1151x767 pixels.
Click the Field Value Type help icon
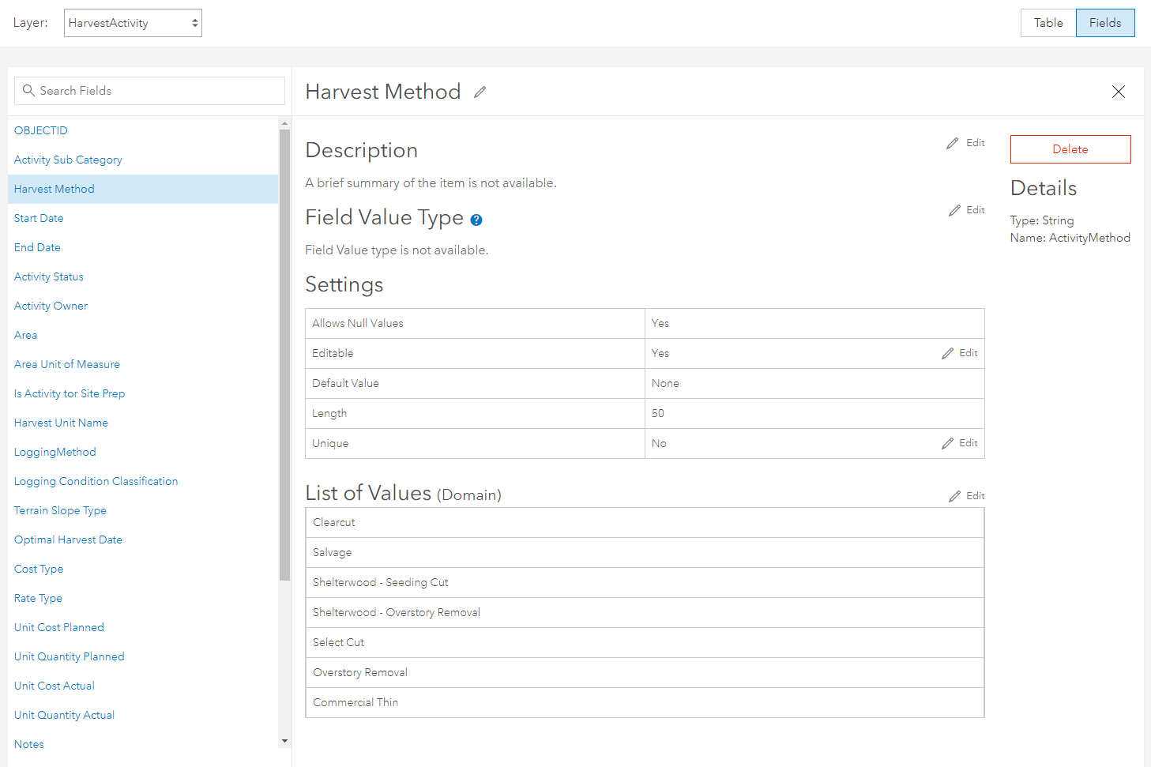click(476, 220)
